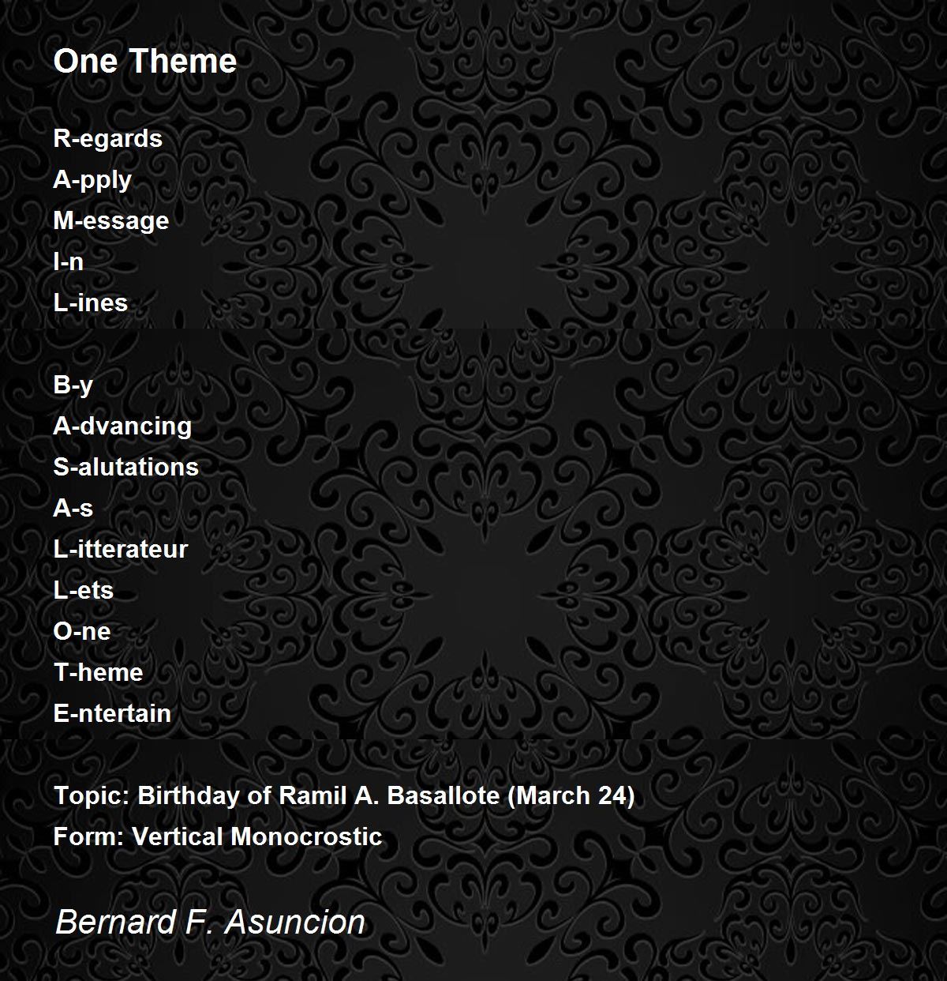Select the word 'L-itterateur'
The image size is (947, 981).
(x=121, y=549)
